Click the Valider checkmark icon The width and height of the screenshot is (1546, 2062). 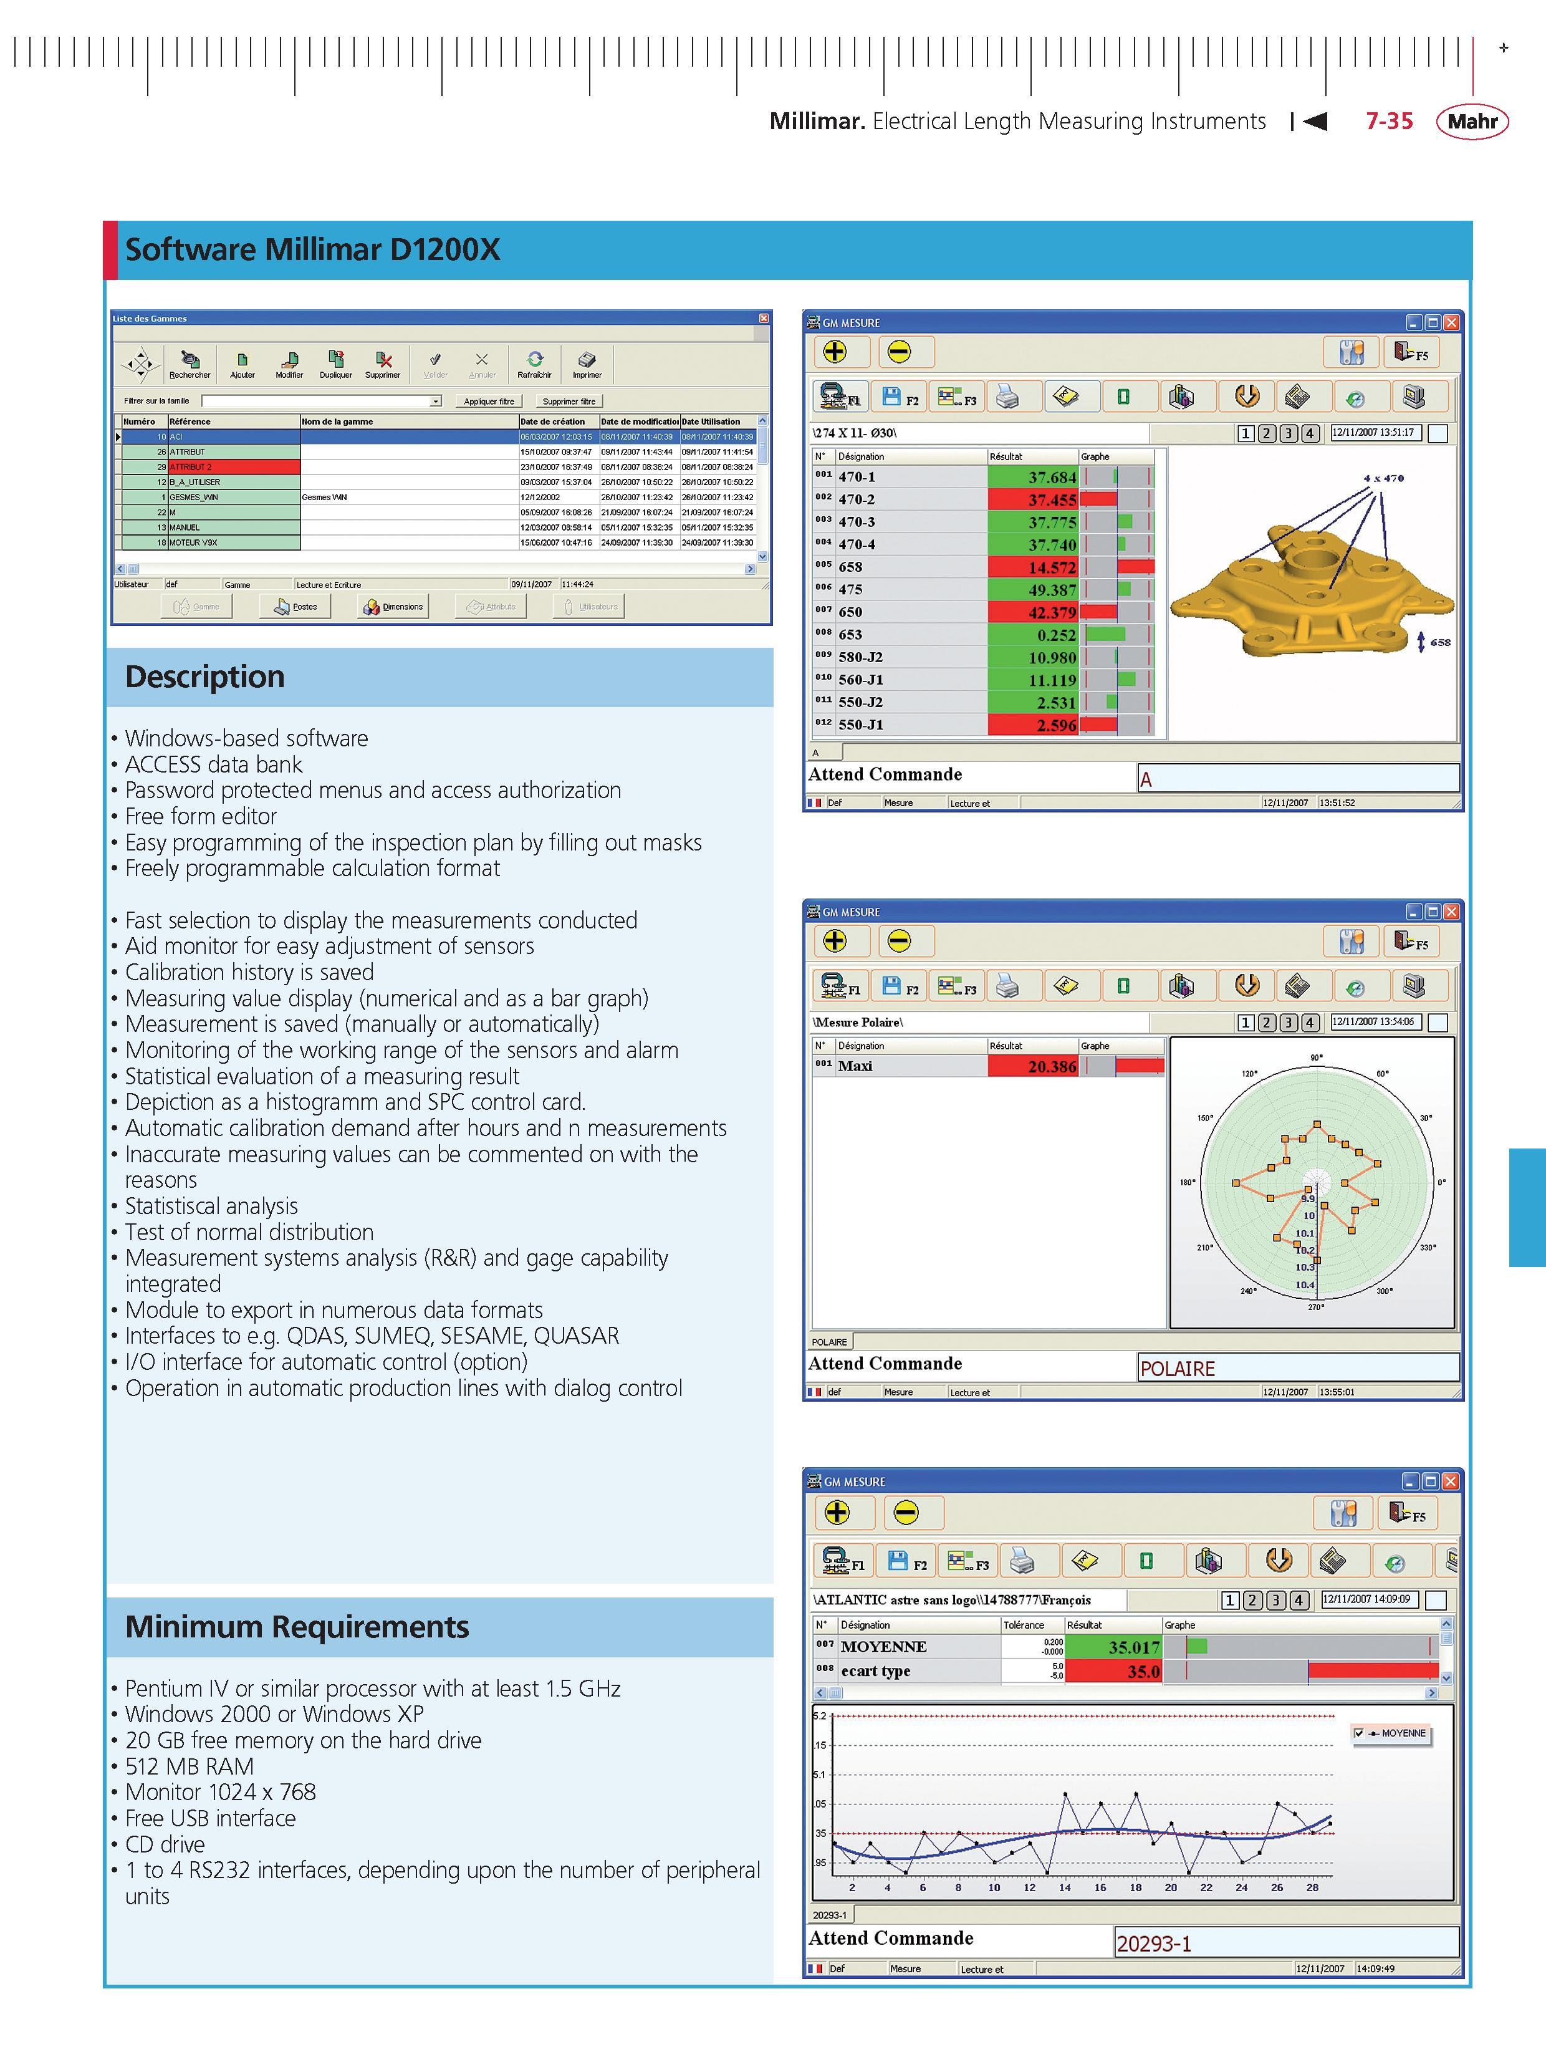435,364
